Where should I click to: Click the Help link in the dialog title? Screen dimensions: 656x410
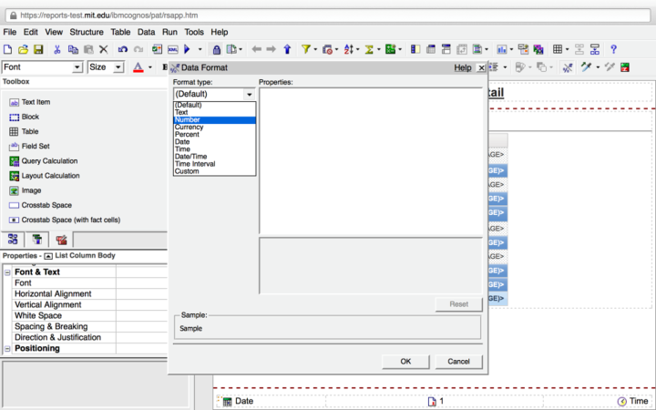[x=463, y=67]
